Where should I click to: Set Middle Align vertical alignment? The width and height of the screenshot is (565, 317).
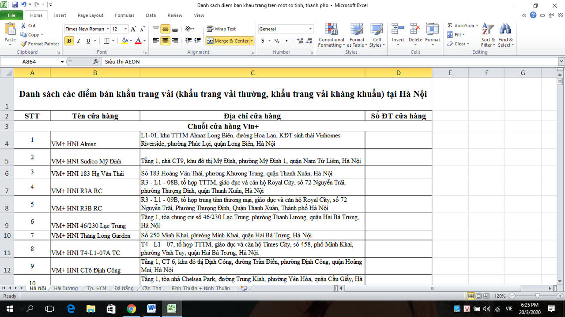point(165,29)
